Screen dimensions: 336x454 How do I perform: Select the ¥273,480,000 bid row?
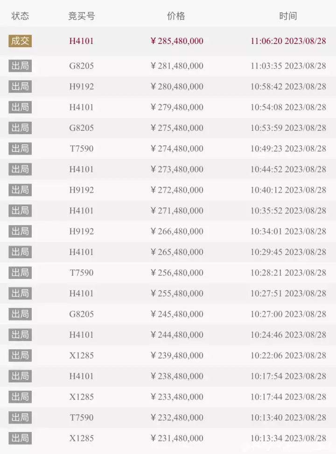pyautogui.click(x=168, y=169)
